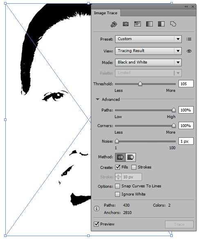This screenshot has height=239, width=201.
Task: Enable Snap Curves To Lines
Action: [x=117, y=186]
